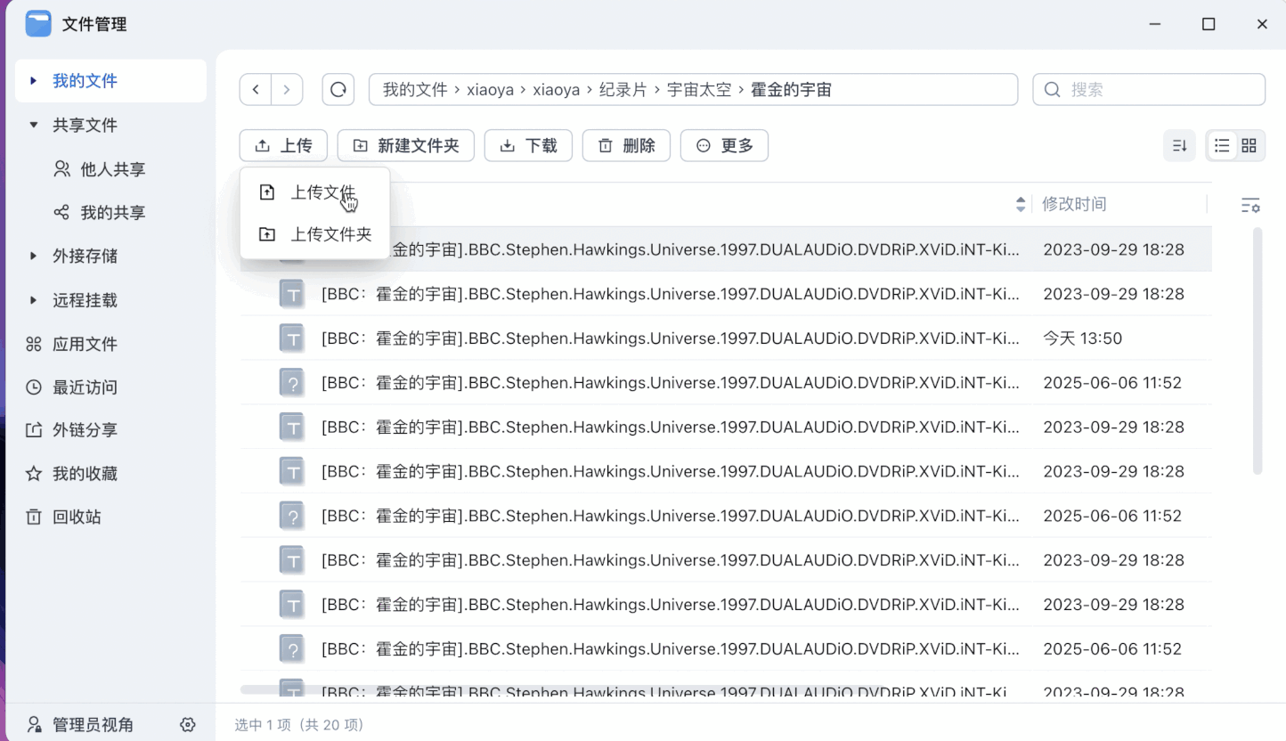Choose 上传文件 from the upload menu

point(321,192)
